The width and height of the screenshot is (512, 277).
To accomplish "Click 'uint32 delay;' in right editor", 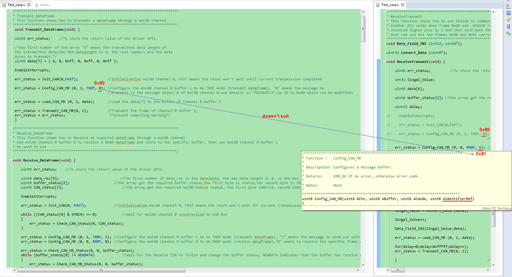I will pyautogui.click(x=408, y=107).
